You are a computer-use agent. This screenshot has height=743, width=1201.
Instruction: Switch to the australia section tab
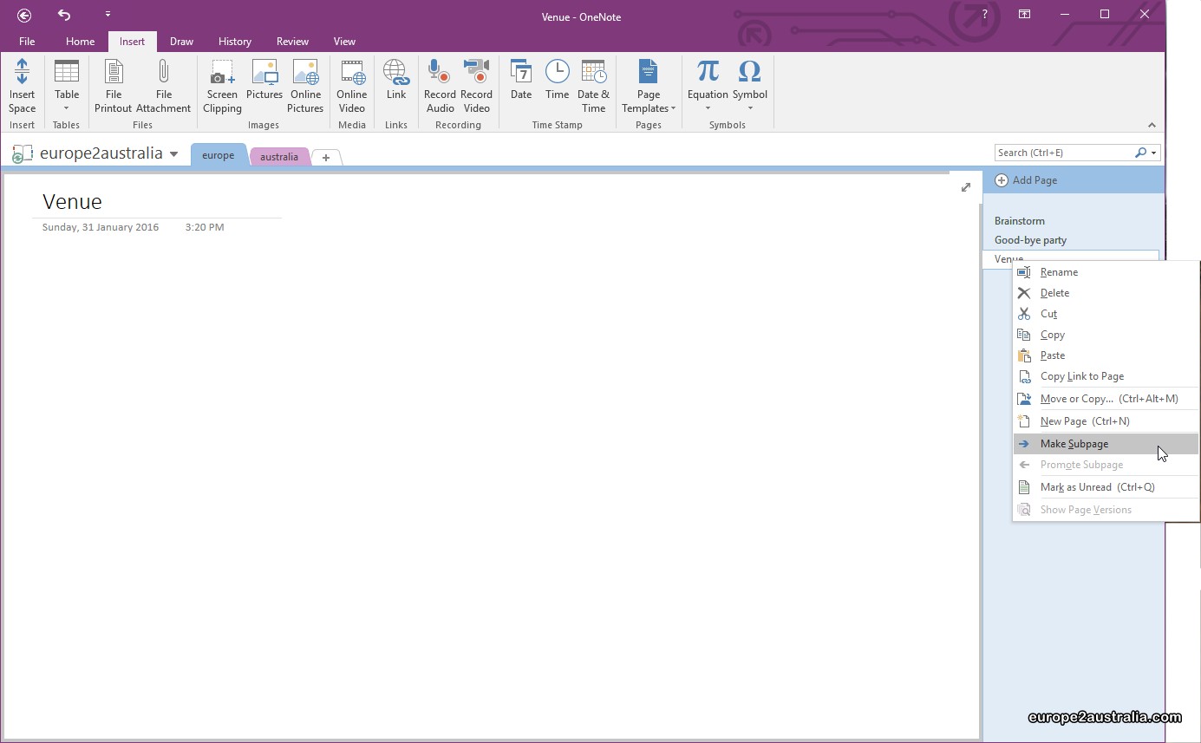tap(278, 157)
